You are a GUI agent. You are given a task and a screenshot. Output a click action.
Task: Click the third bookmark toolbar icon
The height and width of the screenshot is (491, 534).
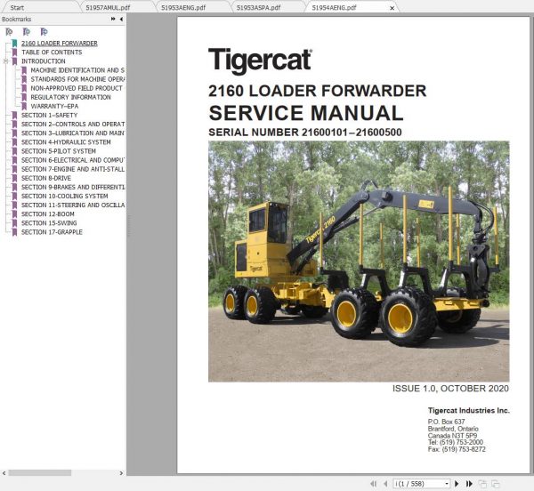point(44,32)
